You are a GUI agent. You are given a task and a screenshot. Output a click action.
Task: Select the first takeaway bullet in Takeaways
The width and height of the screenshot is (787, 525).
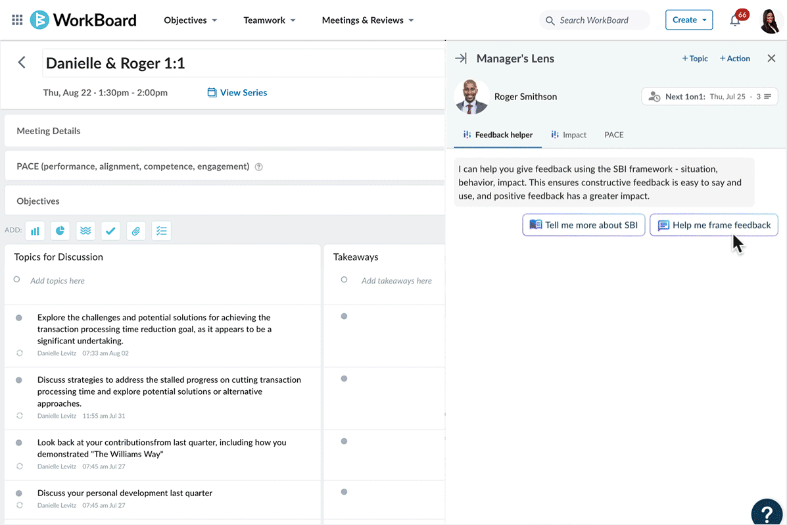(x=344, y=316)
